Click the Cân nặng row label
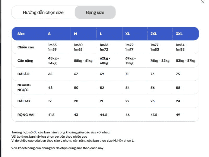 pos(26,61)
